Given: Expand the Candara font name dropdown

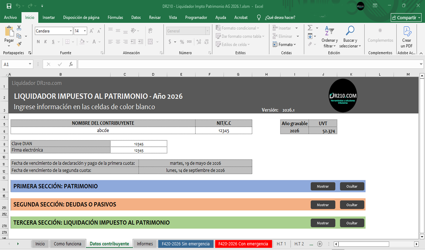Looking at the screenshot, I should pyautogui.click(x=71, y=31).
